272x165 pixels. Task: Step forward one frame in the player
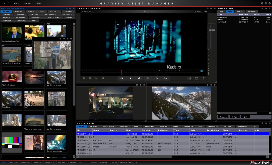coord(157,78)
